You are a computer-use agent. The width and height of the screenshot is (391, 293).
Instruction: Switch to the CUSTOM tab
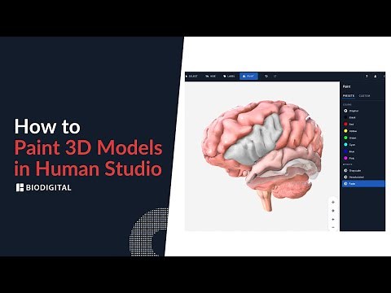tap(364, 96)
